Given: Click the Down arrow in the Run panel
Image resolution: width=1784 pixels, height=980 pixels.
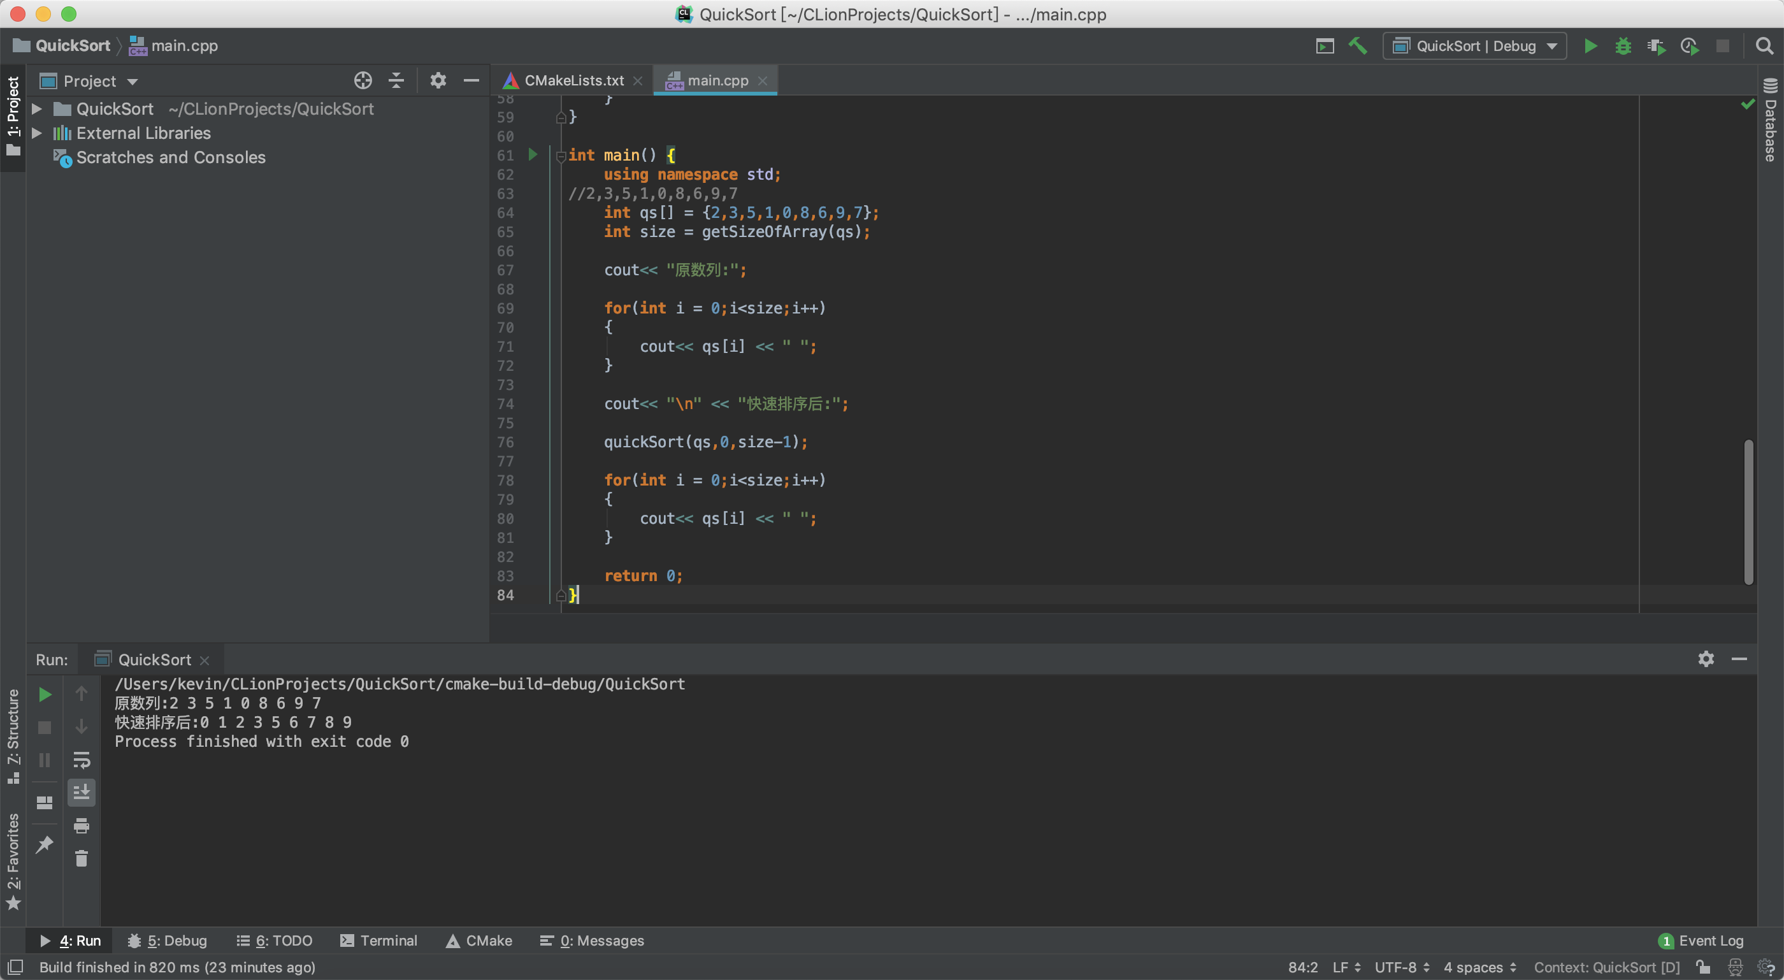Looking at the screenshot, I should point(81,726).
